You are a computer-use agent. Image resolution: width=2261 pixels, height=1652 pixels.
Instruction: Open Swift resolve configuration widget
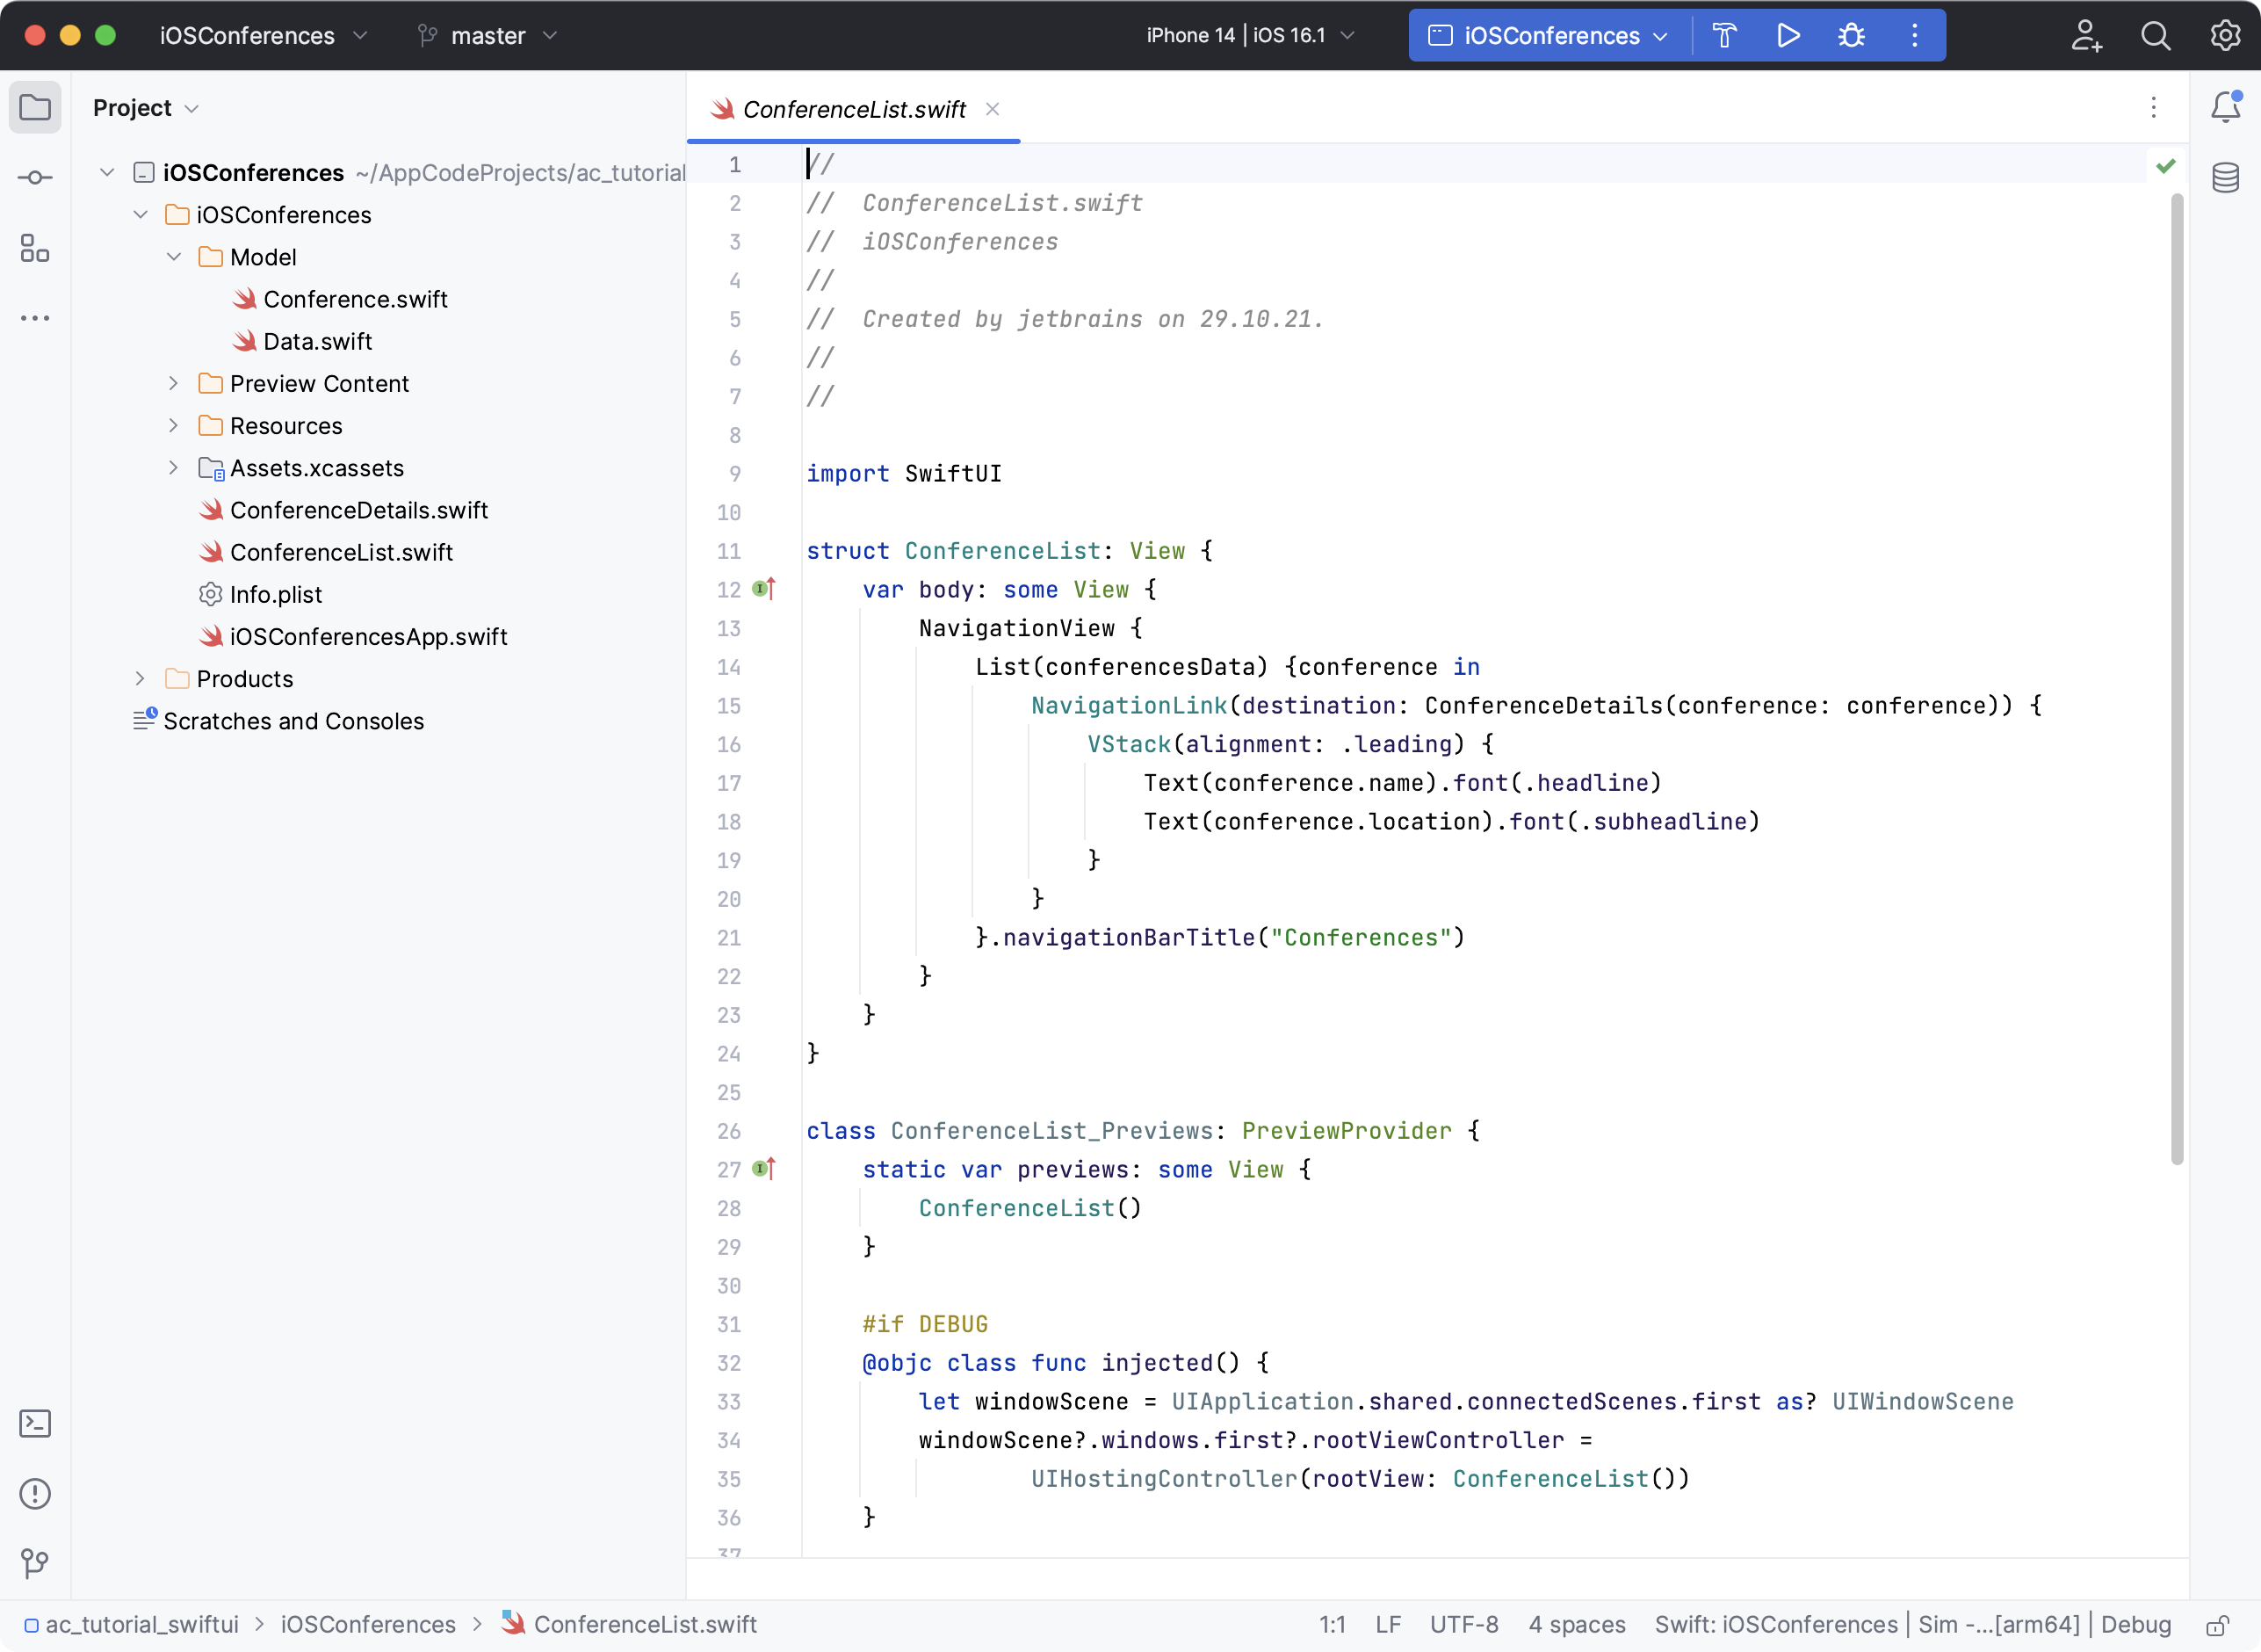[1913, 1625]
